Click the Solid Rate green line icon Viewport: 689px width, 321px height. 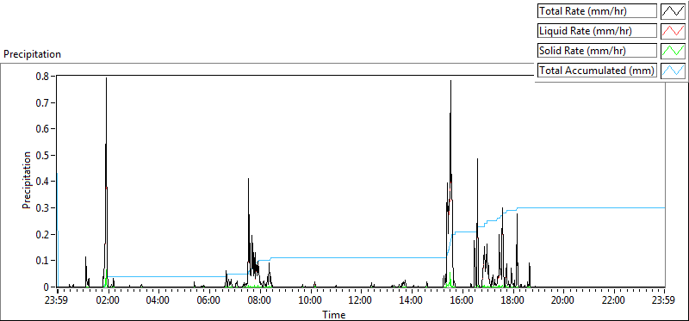[673, 51]
